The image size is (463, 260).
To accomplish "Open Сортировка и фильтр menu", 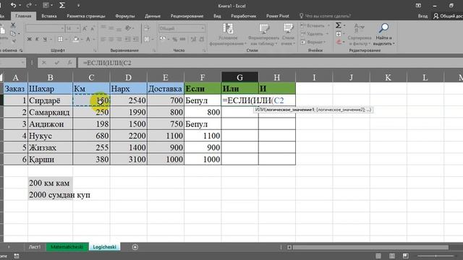I will [x=360, y=35].
